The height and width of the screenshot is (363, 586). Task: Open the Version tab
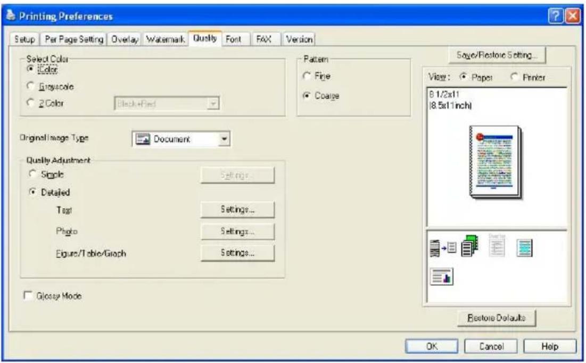(299, 39)
